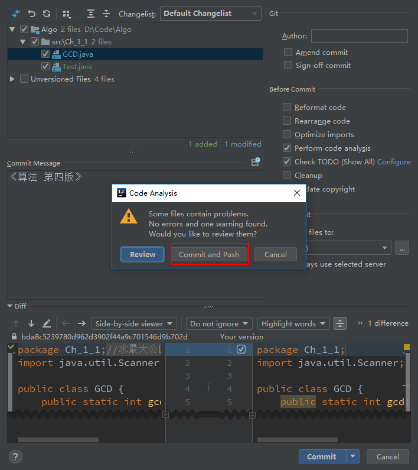Click the Author input field
Image resolution: width=418 pixels, height=470 pixels.
pyautogui.click(x=359, y=36)
